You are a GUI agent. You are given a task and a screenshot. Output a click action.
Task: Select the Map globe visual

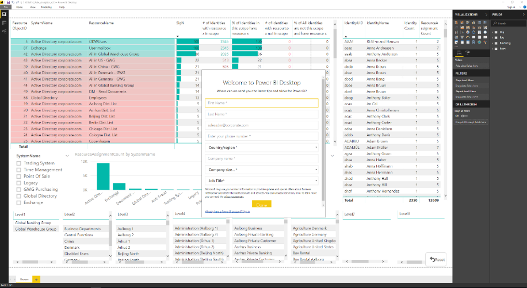(485, 32)
